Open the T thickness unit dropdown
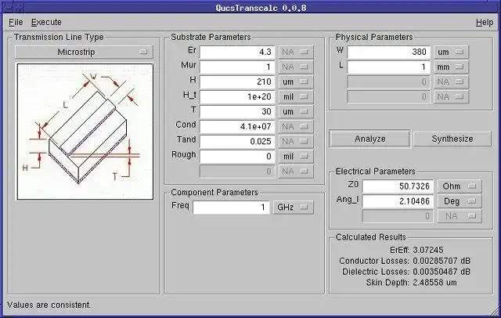 (x=296, y=111)
